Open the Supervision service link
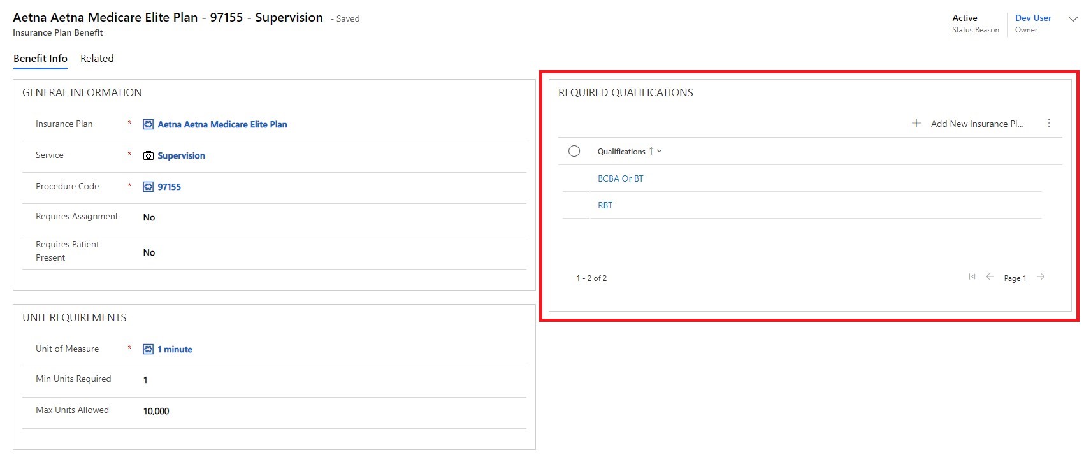Image resolution: width=1084 pixels, height=455 pixels. 181,155
